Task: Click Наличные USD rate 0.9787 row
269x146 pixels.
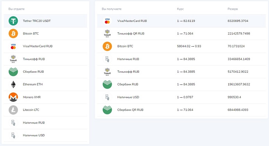Action: point(128,97)
